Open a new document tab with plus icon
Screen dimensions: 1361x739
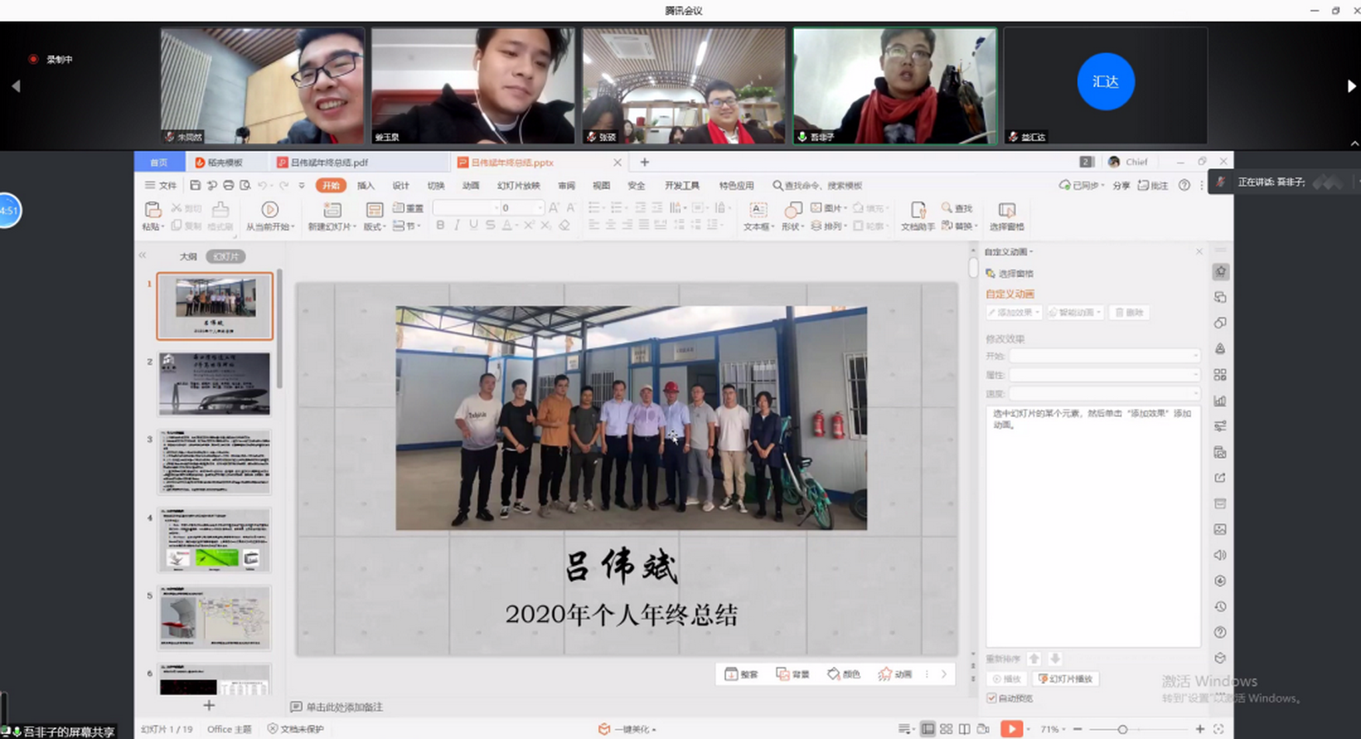[x=645, y=162]
